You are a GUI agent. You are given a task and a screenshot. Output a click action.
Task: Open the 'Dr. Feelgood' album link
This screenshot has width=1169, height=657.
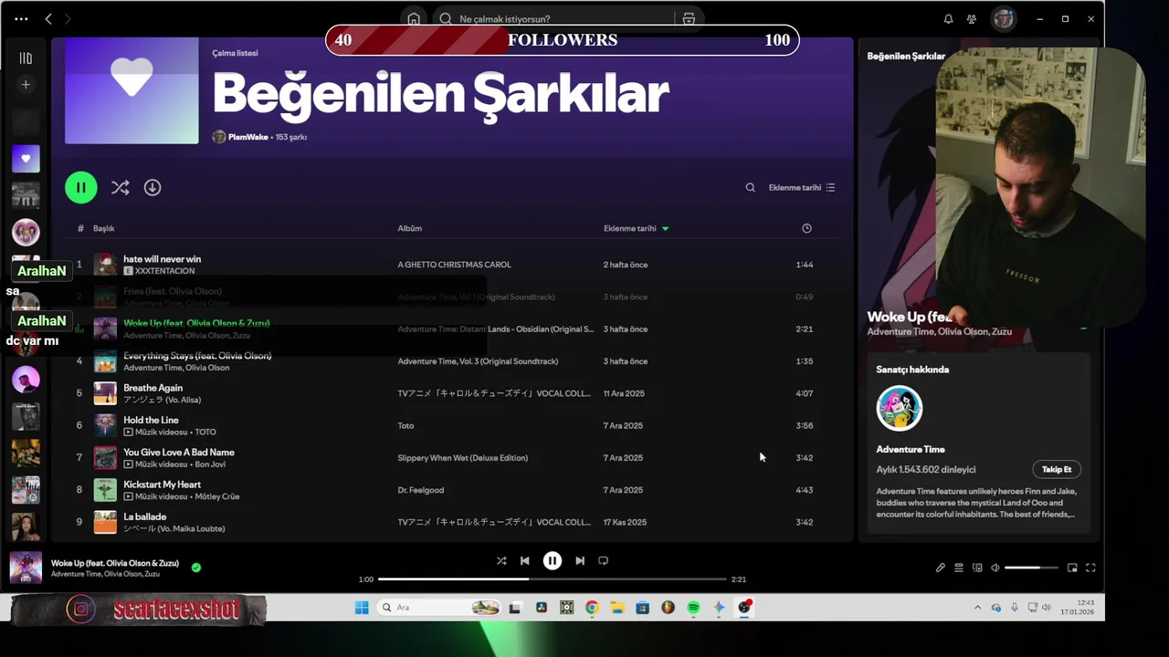(x=420, y=490)
